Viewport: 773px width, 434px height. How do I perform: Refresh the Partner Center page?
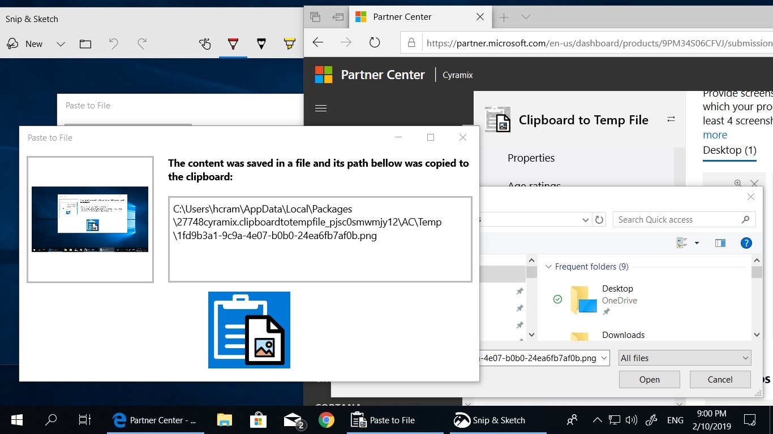click(375, 42)
